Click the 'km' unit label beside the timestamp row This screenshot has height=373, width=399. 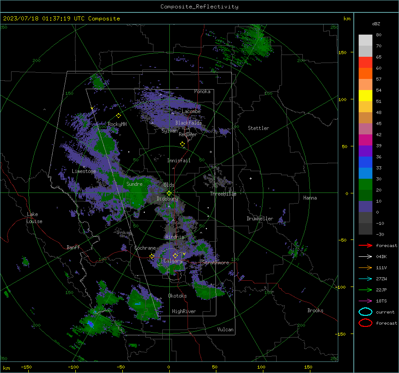click(x=347, y=19)
